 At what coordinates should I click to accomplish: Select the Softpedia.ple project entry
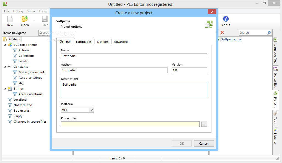tap(231, 39)
